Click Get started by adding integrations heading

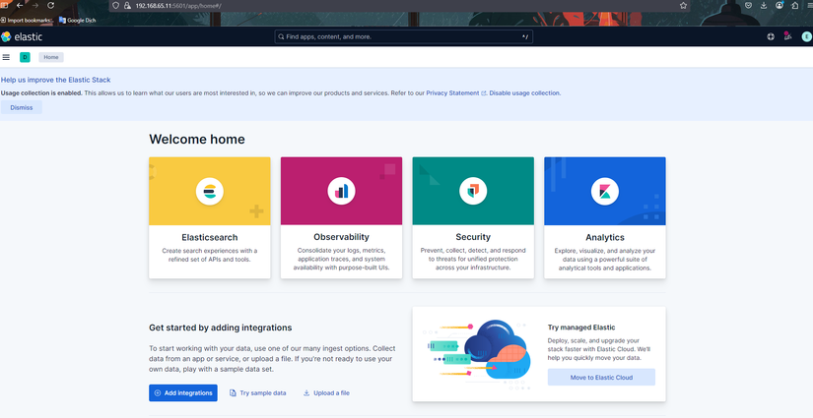coord(221,328)
